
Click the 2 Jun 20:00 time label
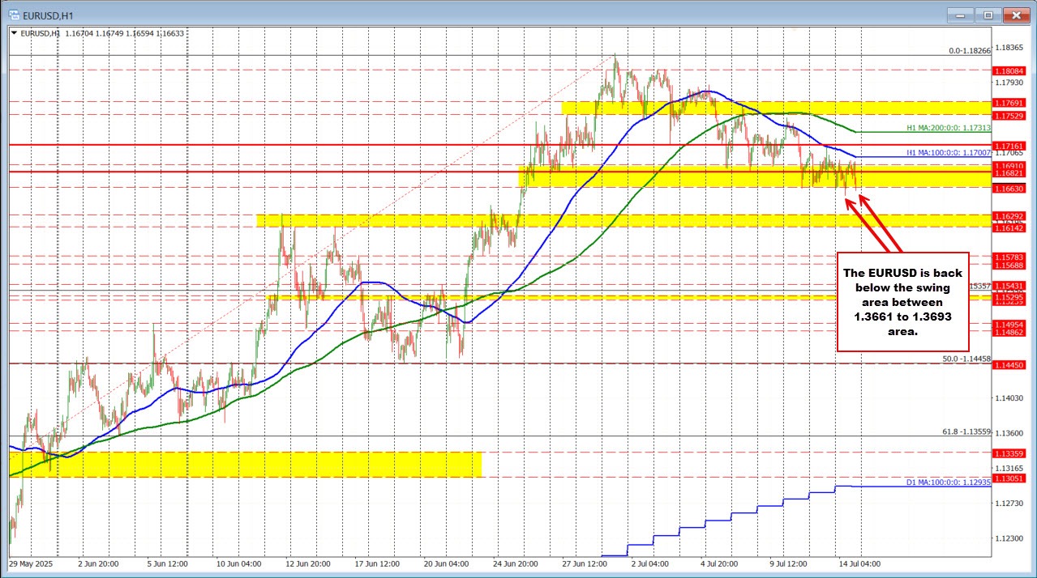click(x=98, y=563)
